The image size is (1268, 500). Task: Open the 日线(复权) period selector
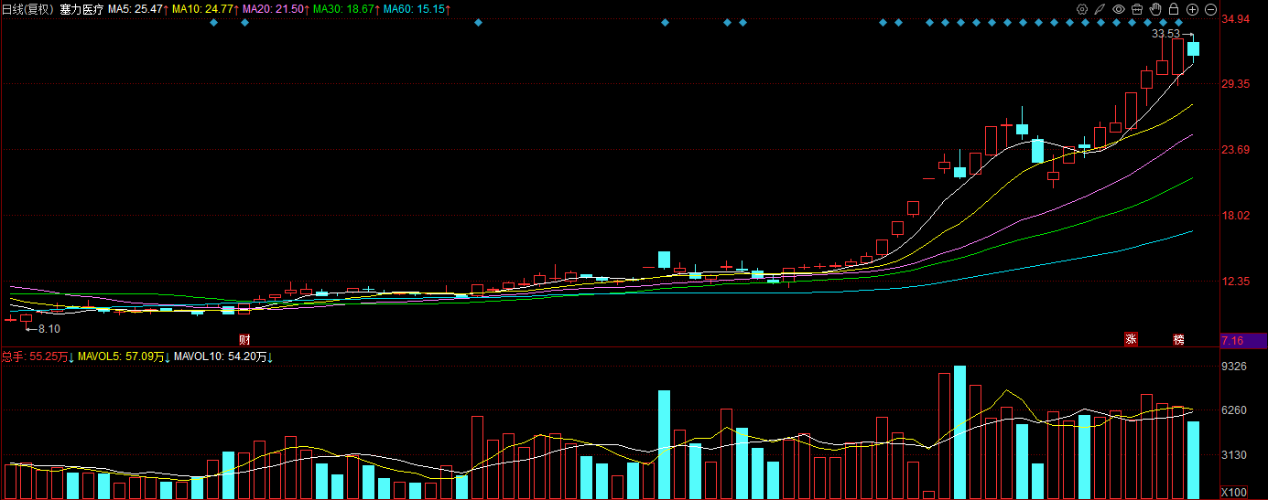point(28,9)
